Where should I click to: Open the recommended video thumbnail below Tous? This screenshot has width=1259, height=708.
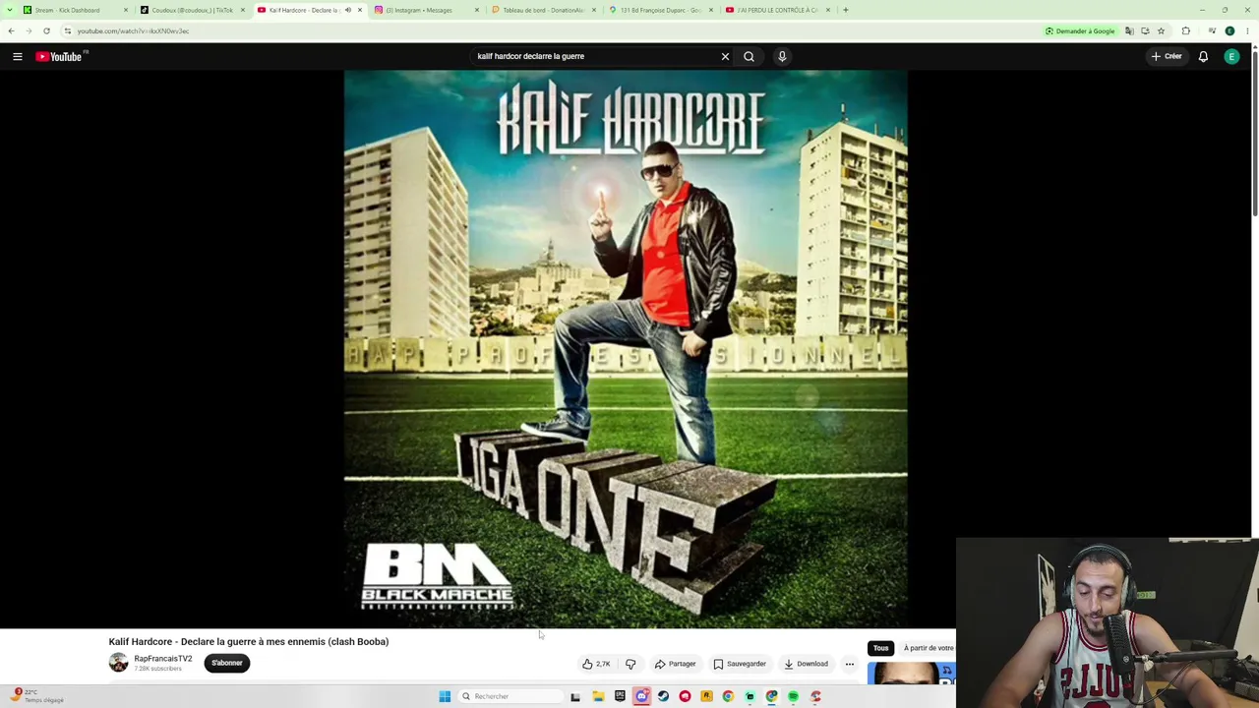[911, 674]
